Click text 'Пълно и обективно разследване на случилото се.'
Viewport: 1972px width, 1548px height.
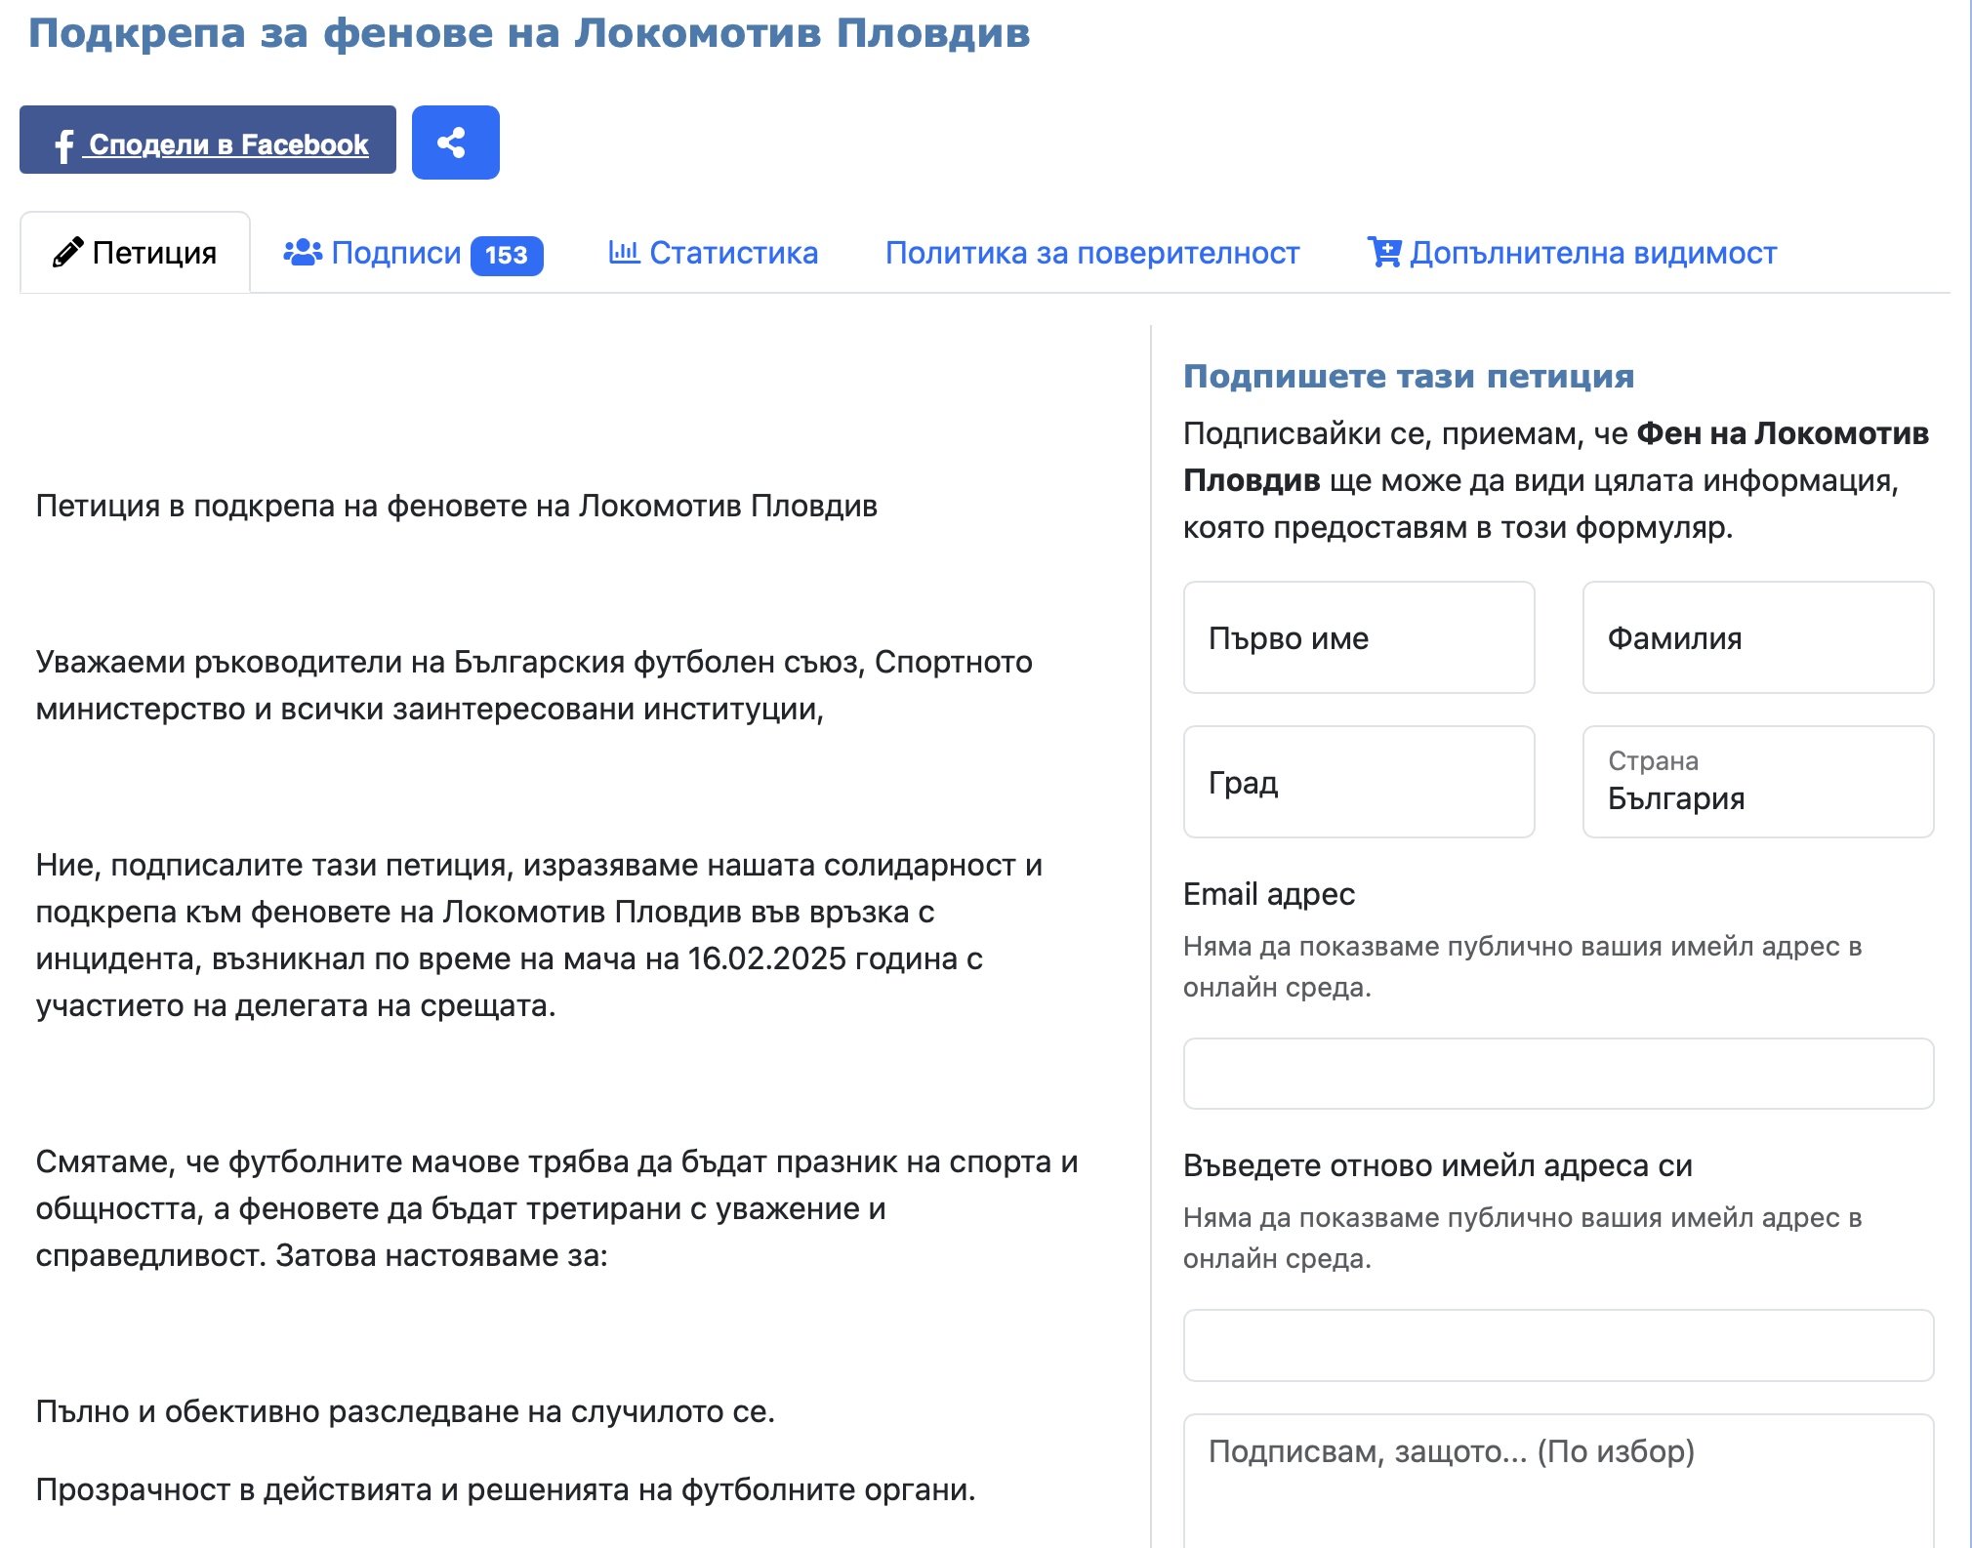(x=405, y=1411)
